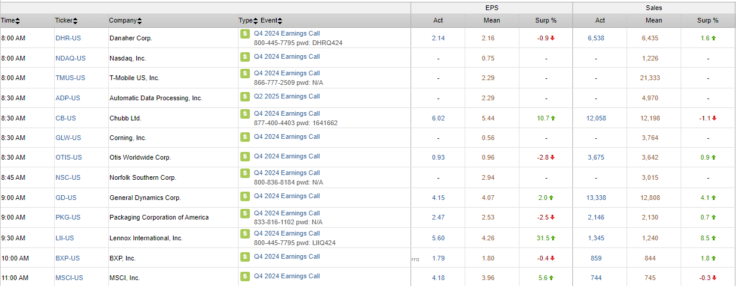
Task: Sort the table by Time column
Action: tap(10, 21)
